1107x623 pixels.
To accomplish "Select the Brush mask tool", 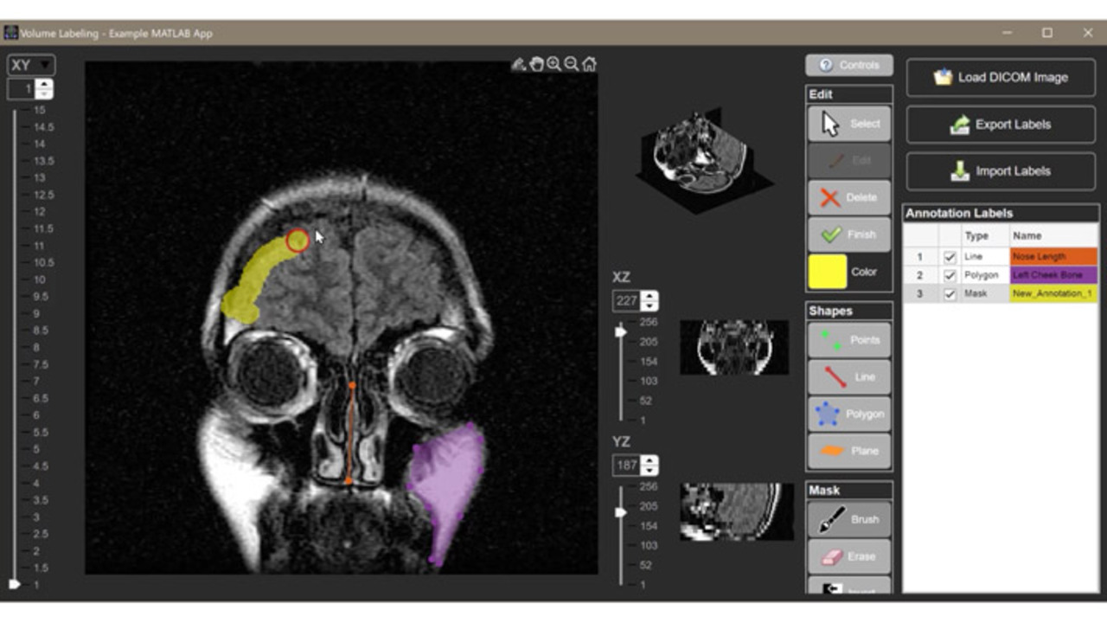I will (x=848, y=519).
